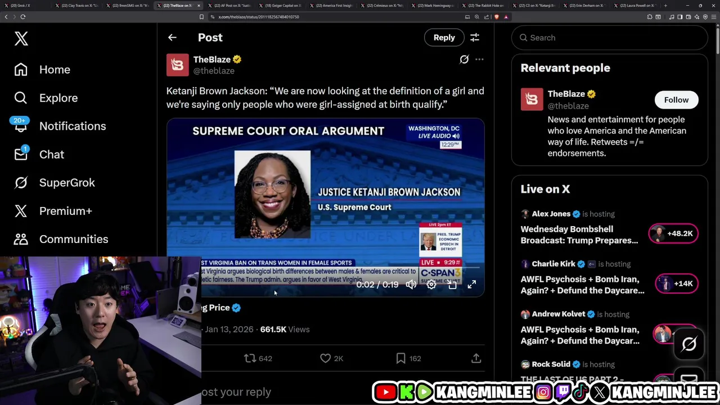The height and width of the screenshot is (405, 720).
Task: Open Brave Shields lion icon
Action: (497, 17)
